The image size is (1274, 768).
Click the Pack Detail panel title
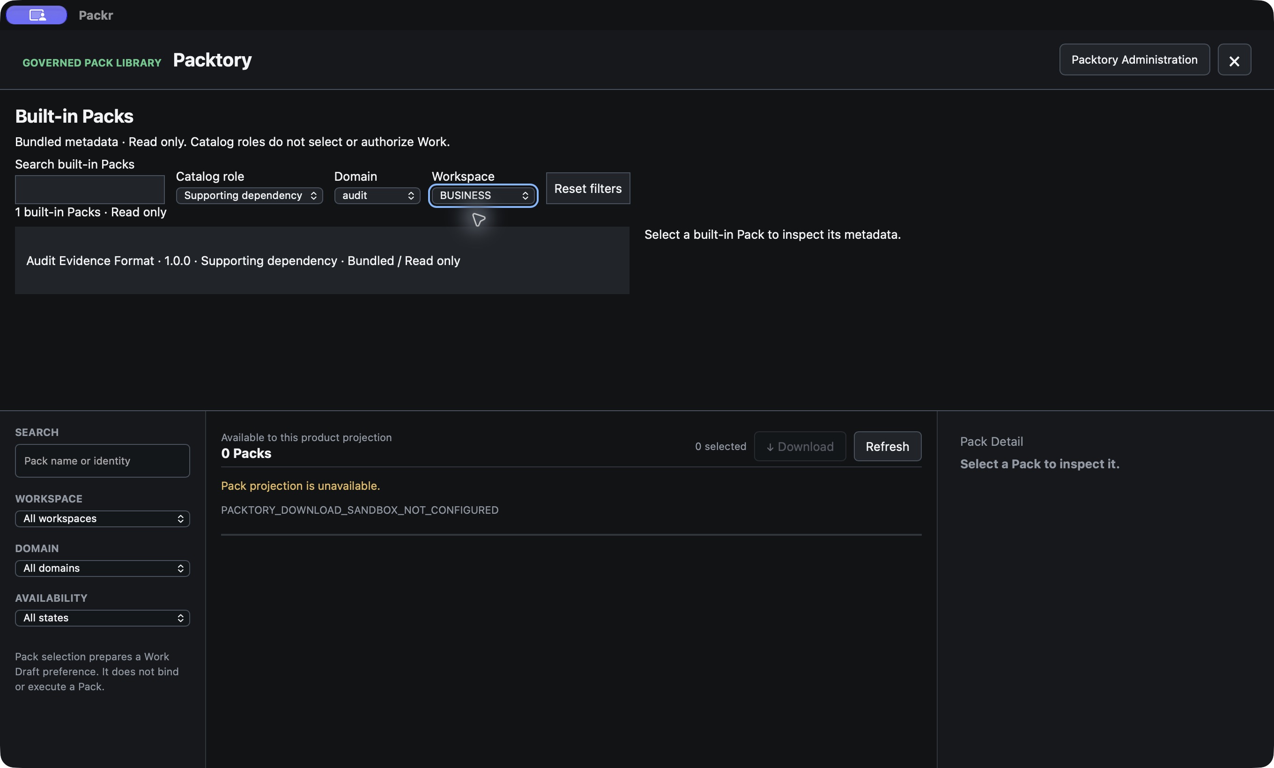(x=991, y=442)
